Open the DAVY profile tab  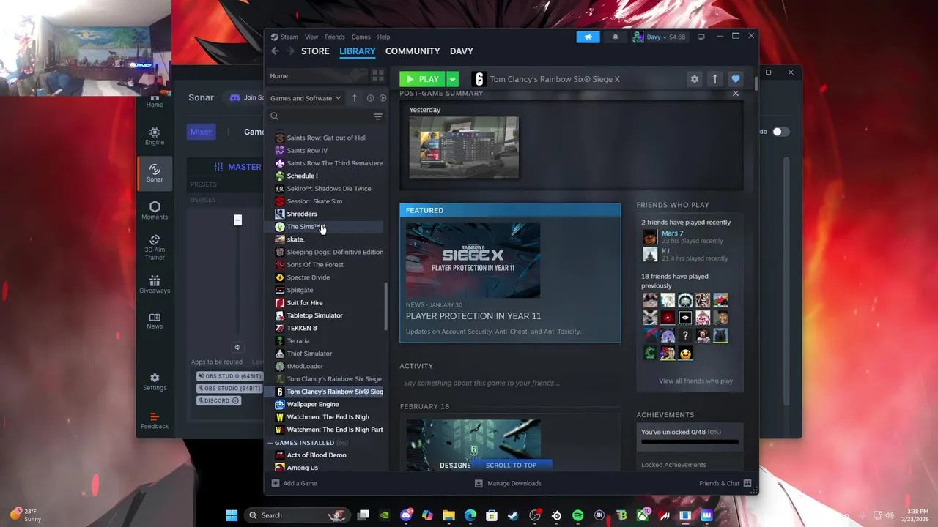coord(462,51)
